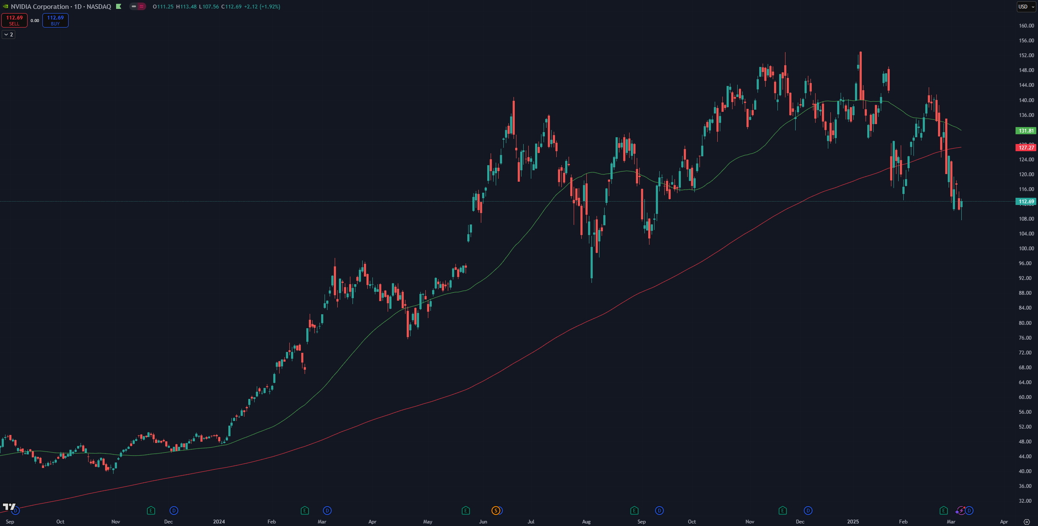Click the red 127.27 price scale label
The height and width of the screenshot is (526, 1038).
click(1026, 147)
